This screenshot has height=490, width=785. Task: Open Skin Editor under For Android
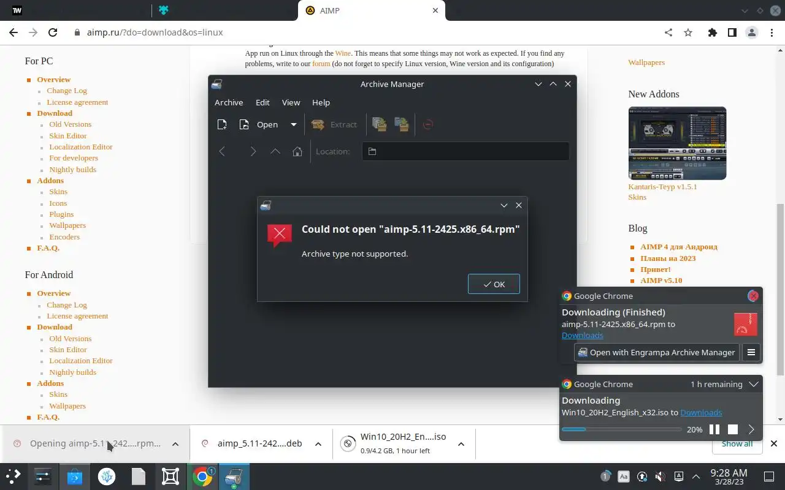(x=67, y=350)
